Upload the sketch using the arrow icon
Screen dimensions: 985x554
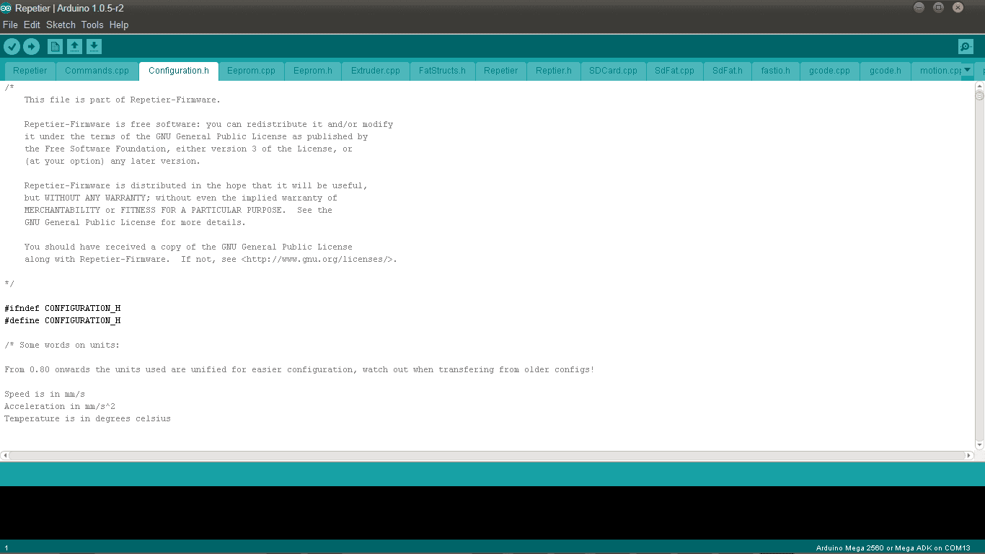(x=31, y=45)
